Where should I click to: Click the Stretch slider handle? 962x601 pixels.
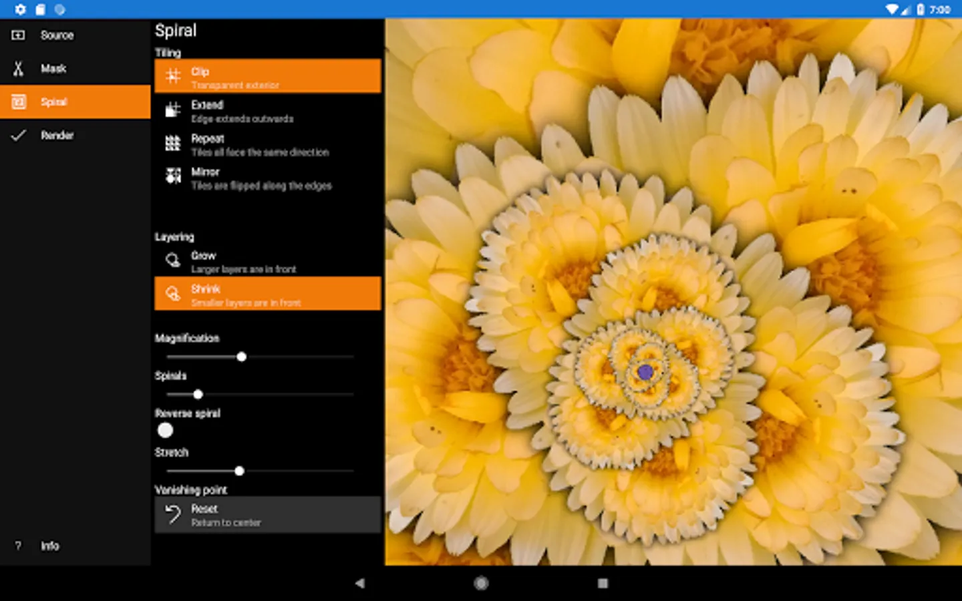239,471
